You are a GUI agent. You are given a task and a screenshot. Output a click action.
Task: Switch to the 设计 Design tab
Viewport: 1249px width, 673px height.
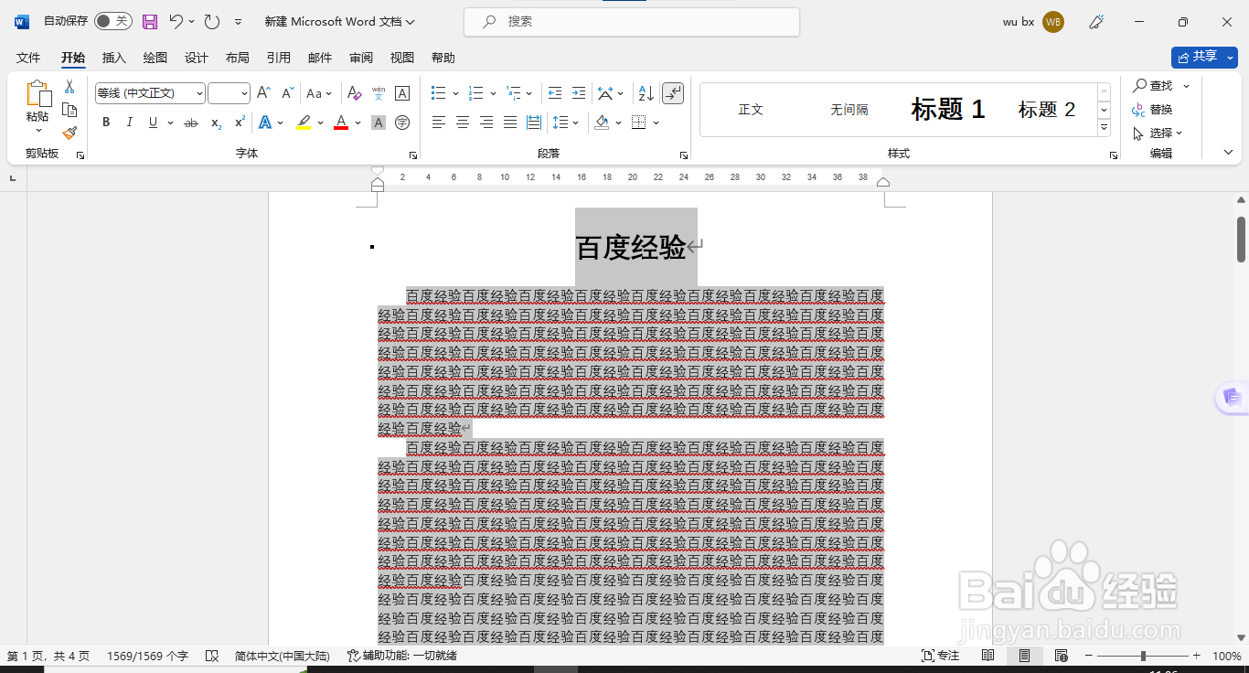197,58
